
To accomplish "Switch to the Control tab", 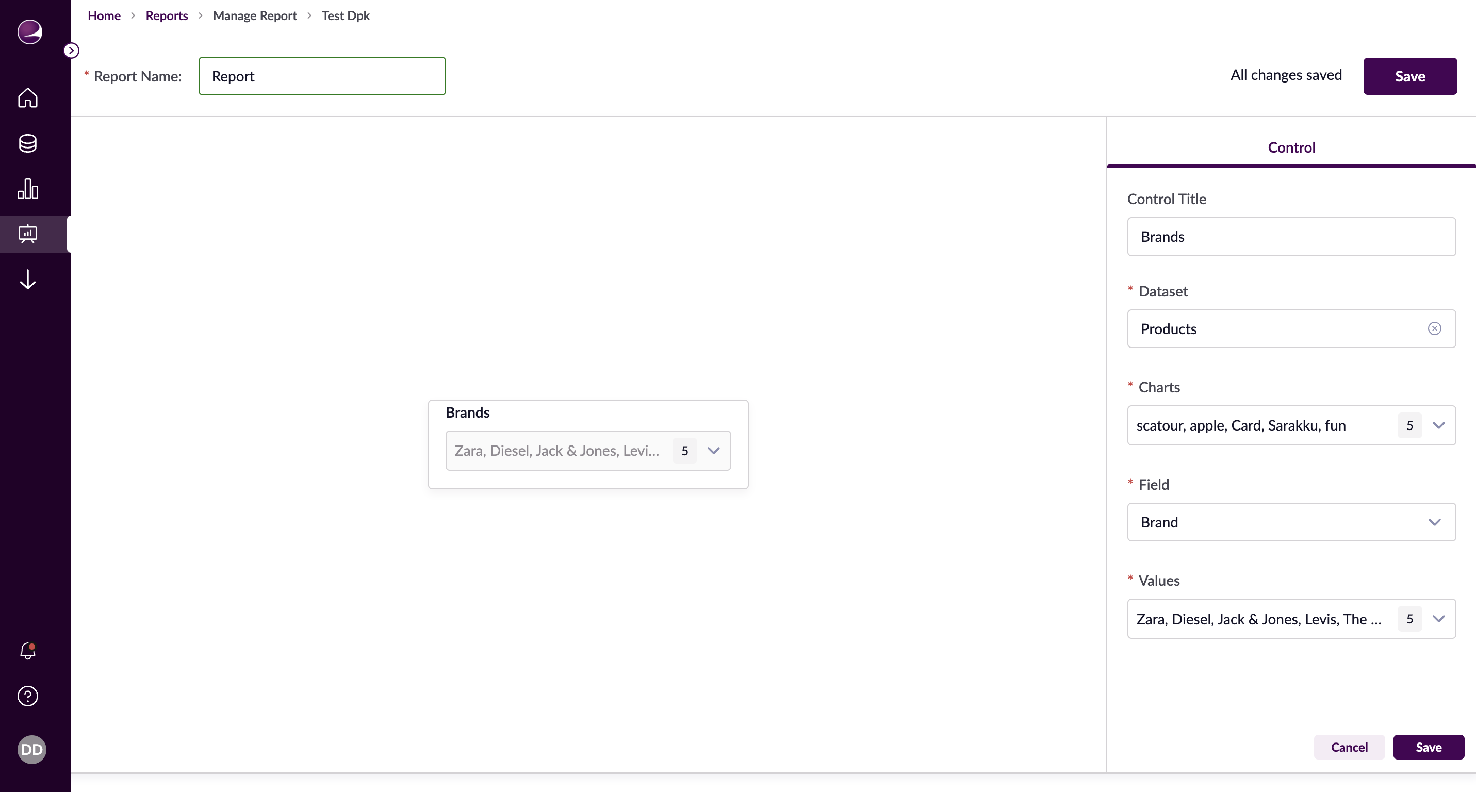I will (1291, 147).
